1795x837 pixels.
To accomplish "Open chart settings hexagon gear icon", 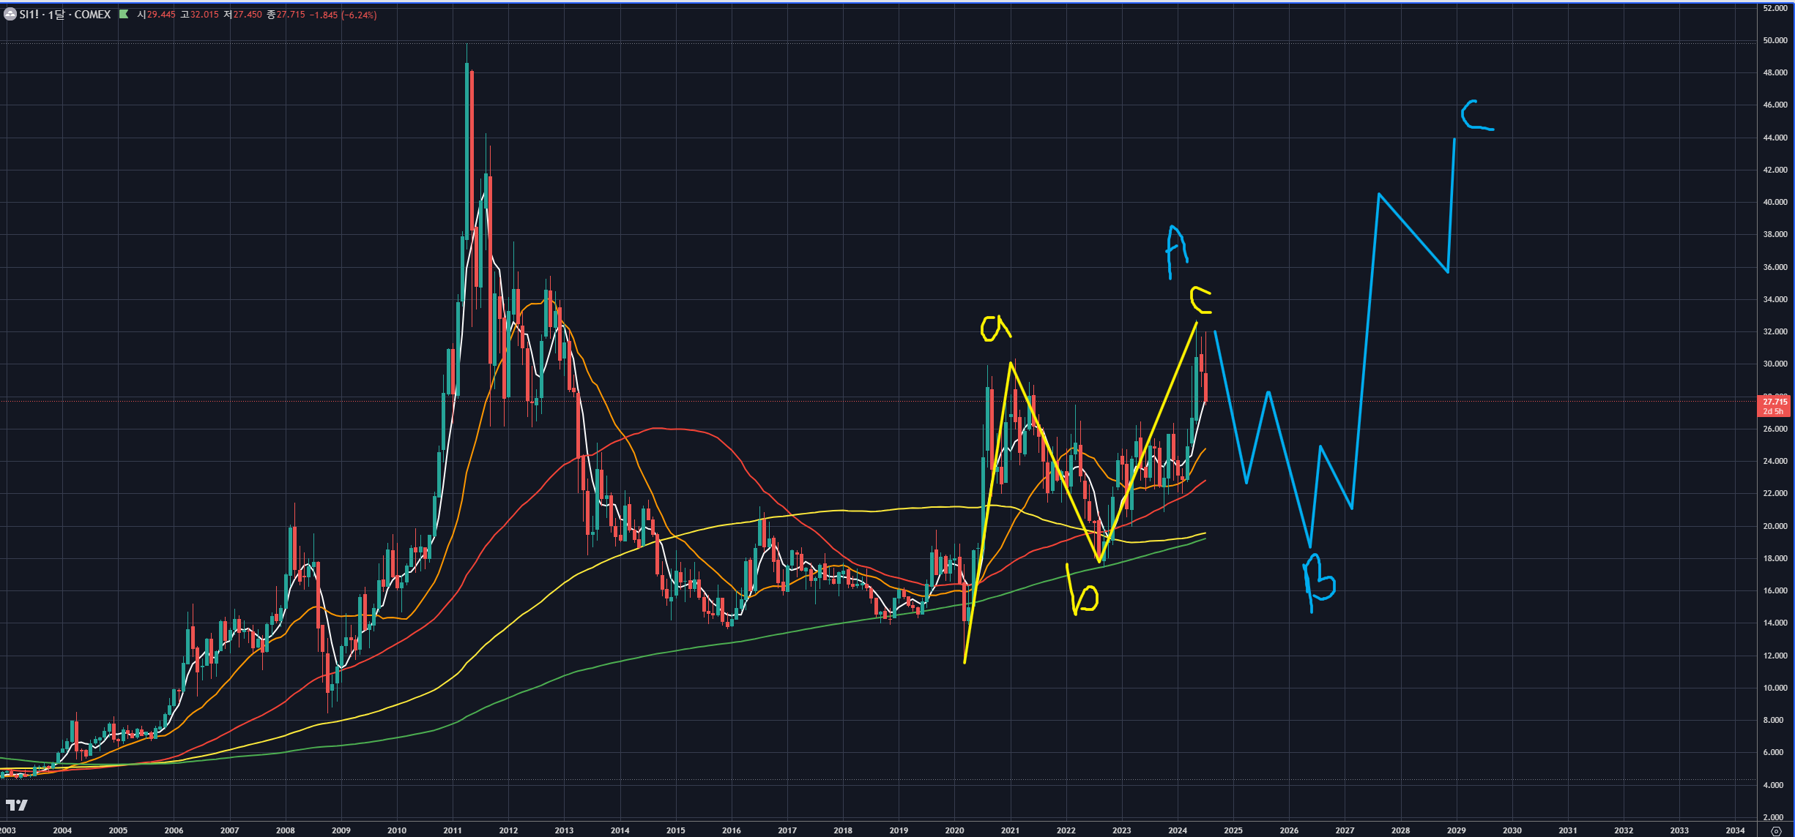I will (x=1776, y=831).
